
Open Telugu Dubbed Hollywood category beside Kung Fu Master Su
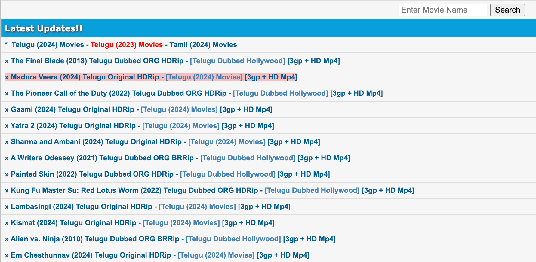312,190
